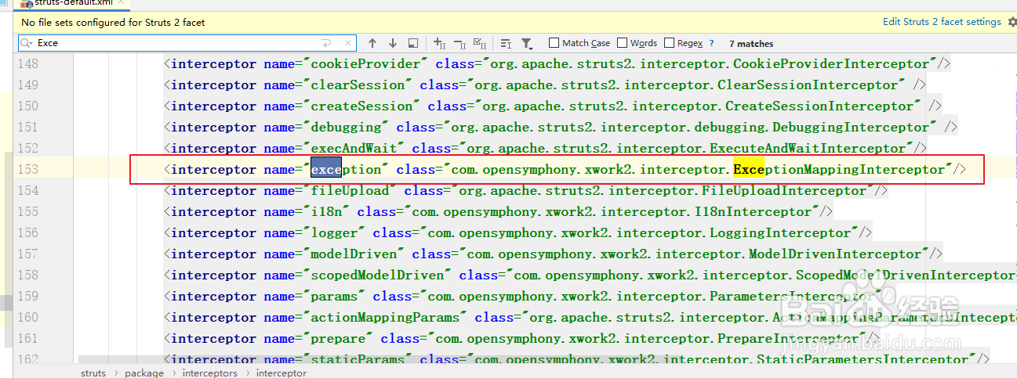Click gear icon in Struts notification bar
This screenshot has height=378, width=1017.
(x=1011, y=22)
